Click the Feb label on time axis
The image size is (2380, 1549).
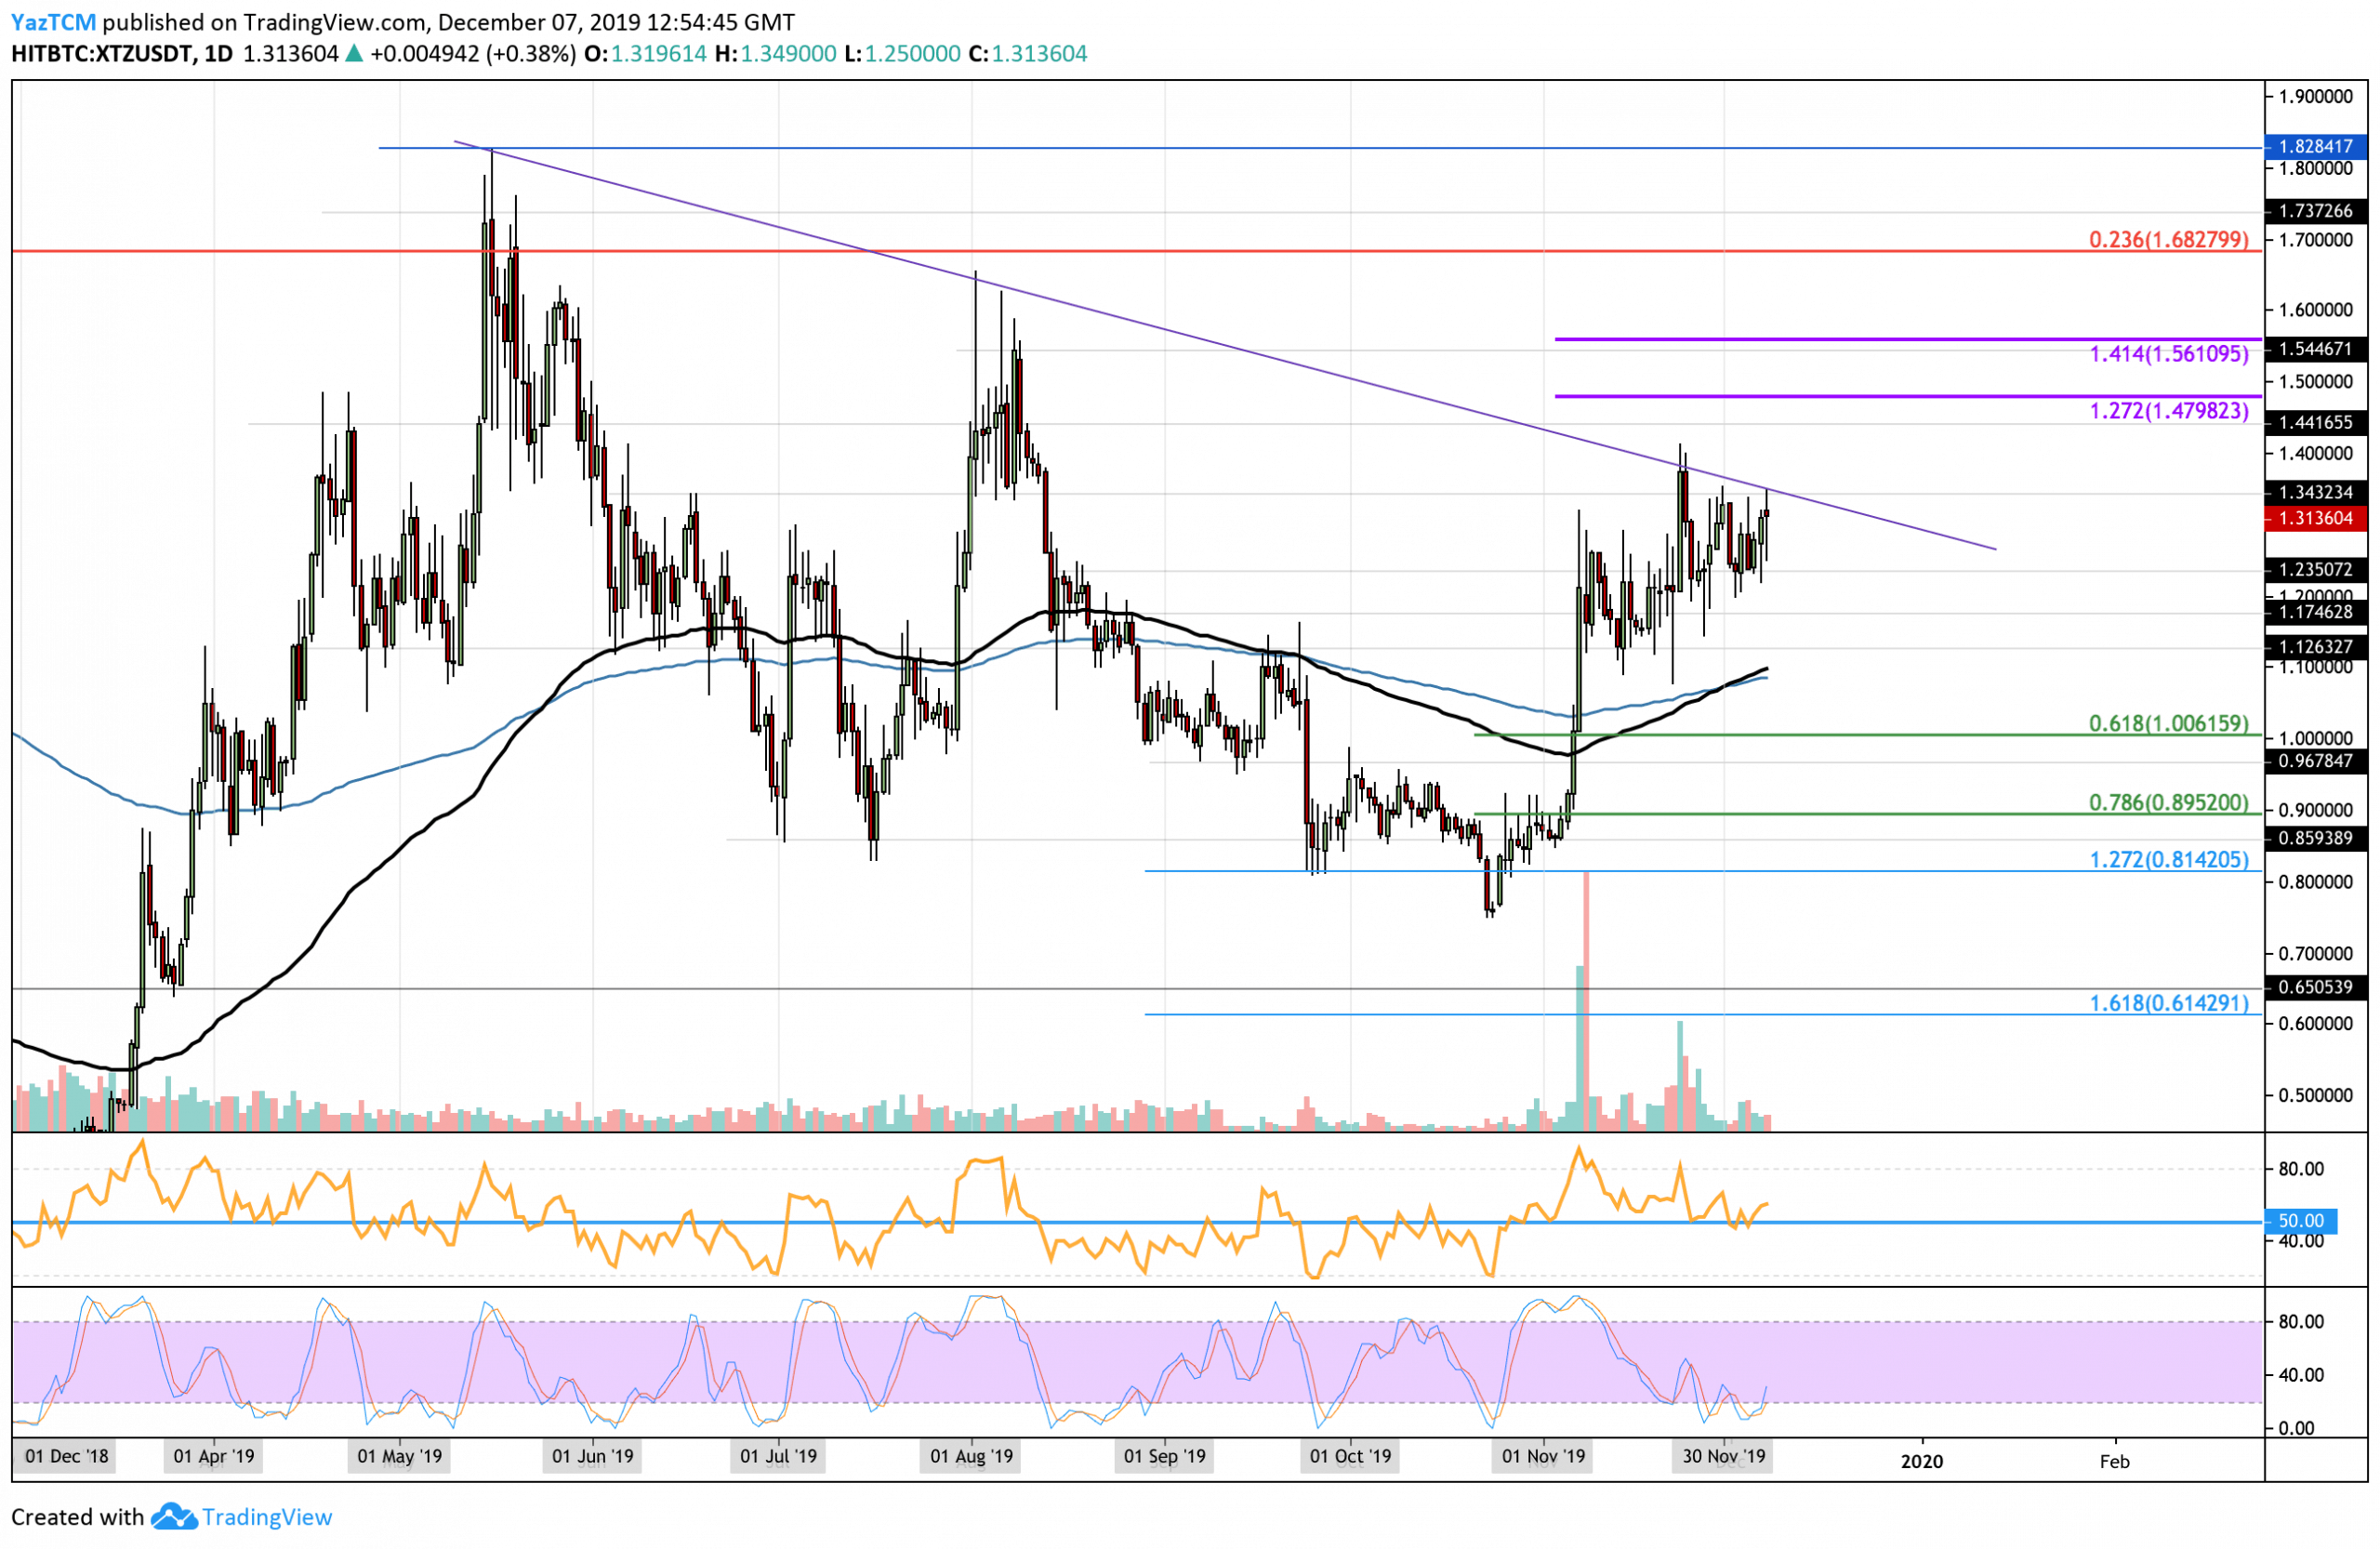click(2115, 1461)
